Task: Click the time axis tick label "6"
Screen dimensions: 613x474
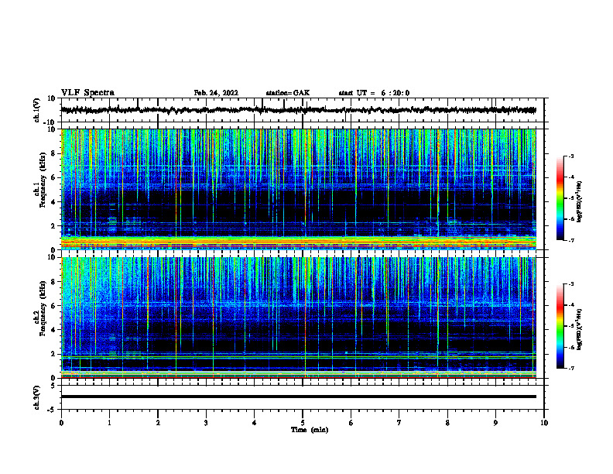Action: coord(351,423)
